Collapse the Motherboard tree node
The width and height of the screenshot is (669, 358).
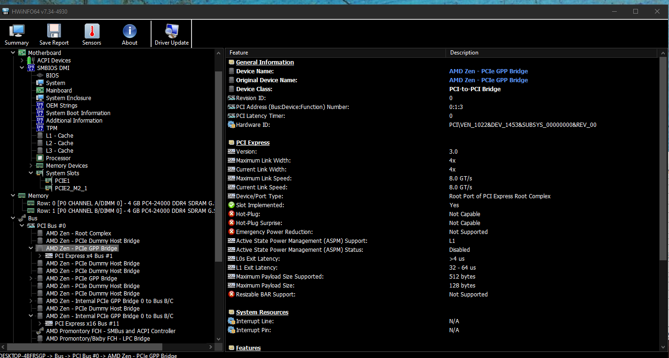(x=13, y=53)
